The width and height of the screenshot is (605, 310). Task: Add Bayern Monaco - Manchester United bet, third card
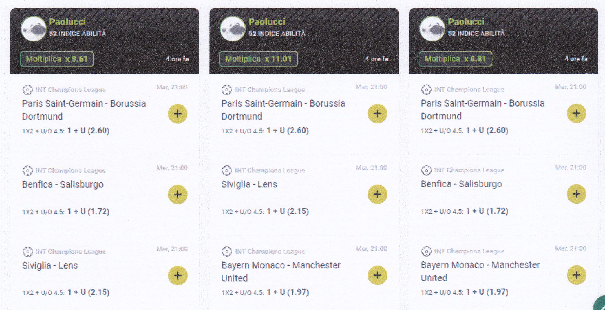coord(577,275)
